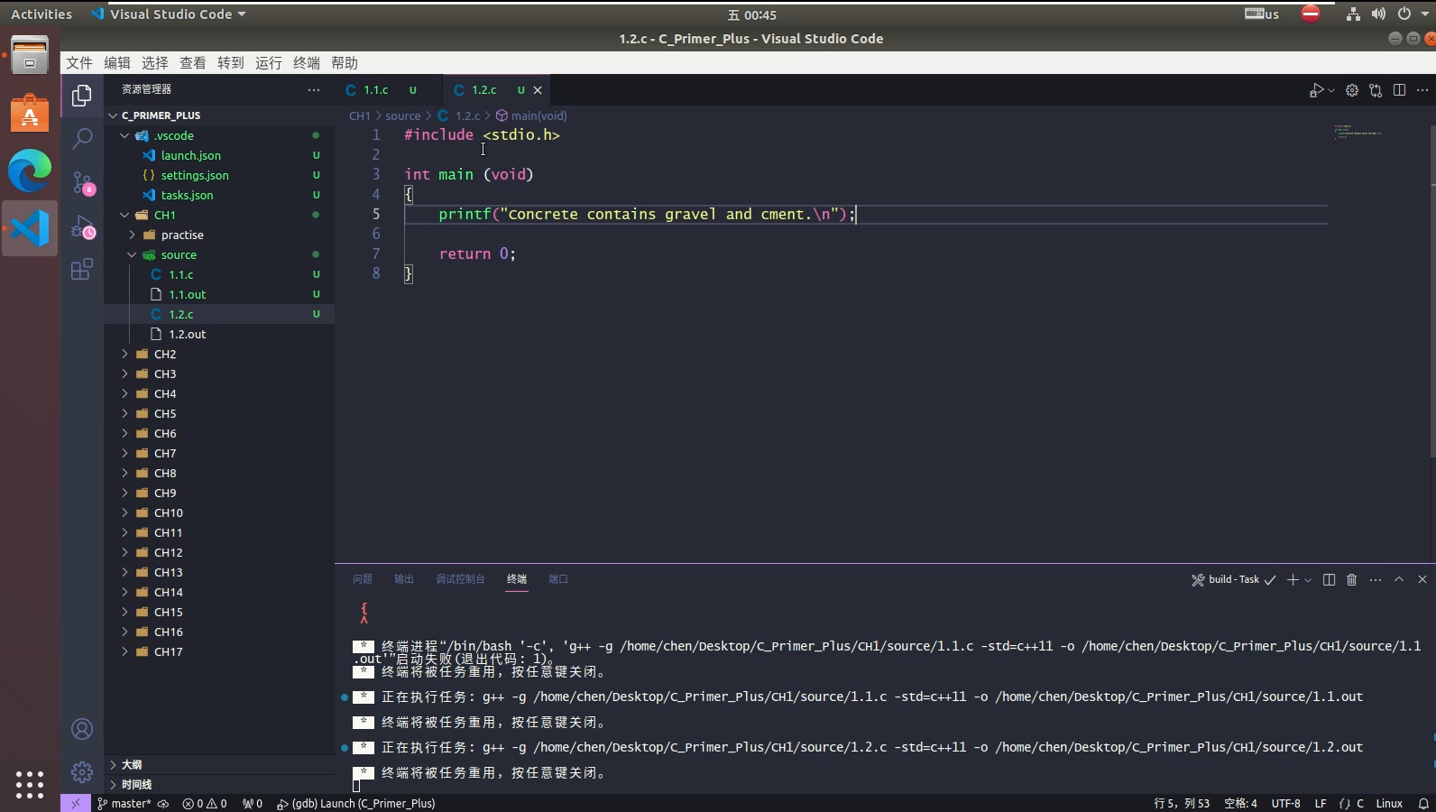
Task: Click the remote window icon in status bar
Action: click(76, 803)
